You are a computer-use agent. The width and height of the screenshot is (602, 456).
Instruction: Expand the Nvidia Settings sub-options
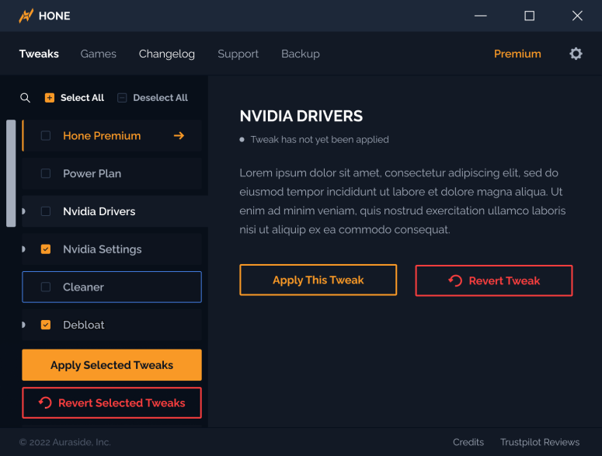point(24,249)
